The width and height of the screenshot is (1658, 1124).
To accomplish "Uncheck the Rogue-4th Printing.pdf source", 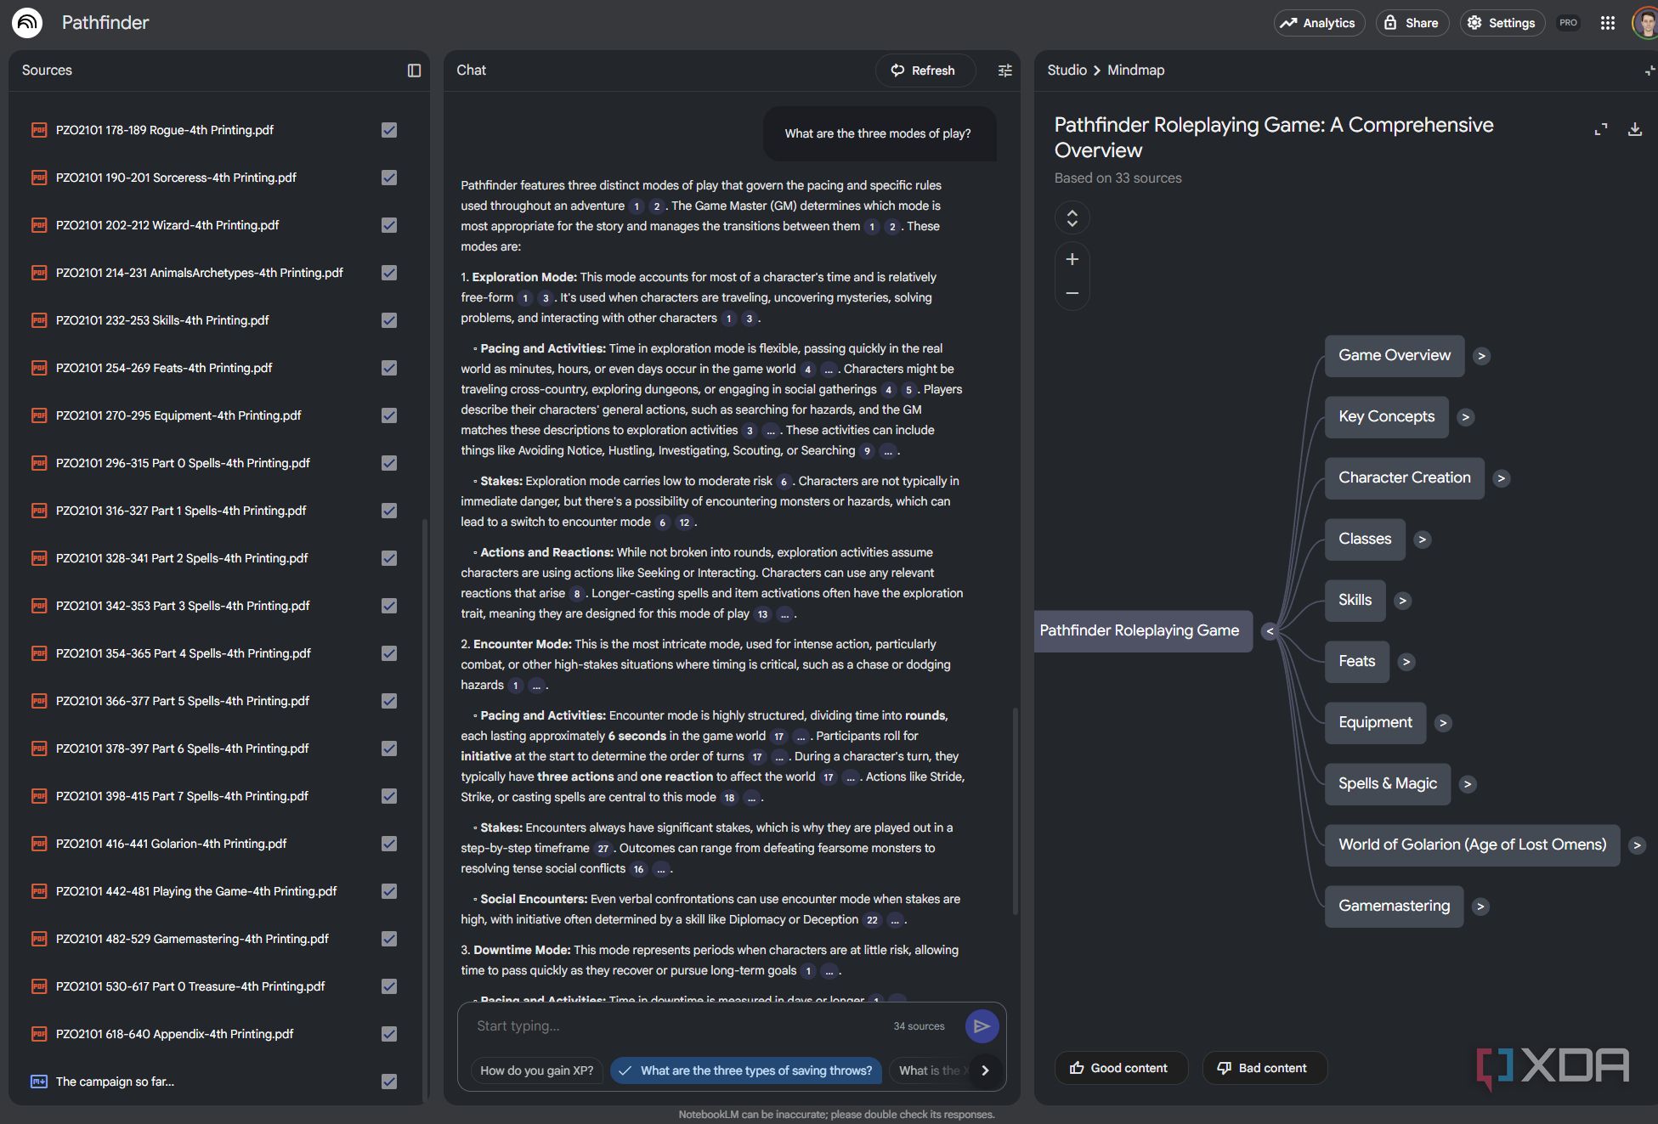I will point(389,130).
